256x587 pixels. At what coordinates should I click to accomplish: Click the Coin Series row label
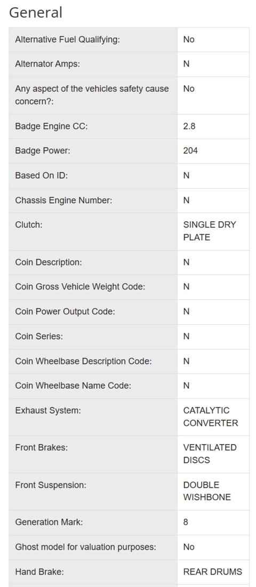tap(39, 336)
